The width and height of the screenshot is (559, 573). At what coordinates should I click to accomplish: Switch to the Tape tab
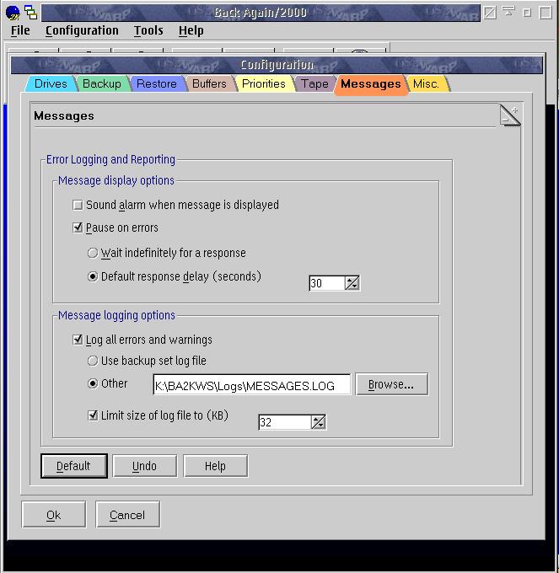[314, 83]
